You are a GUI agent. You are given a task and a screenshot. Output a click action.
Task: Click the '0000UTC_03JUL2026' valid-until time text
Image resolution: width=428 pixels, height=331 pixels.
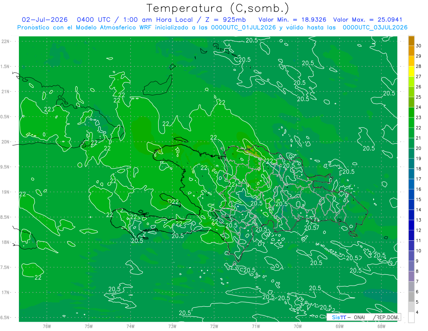(375, 27)
